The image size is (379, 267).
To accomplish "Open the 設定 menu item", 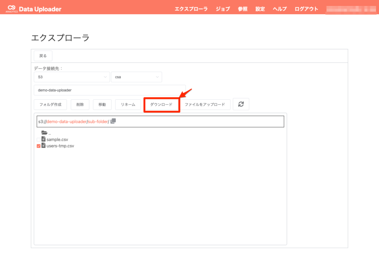I will tap(260, 9).
